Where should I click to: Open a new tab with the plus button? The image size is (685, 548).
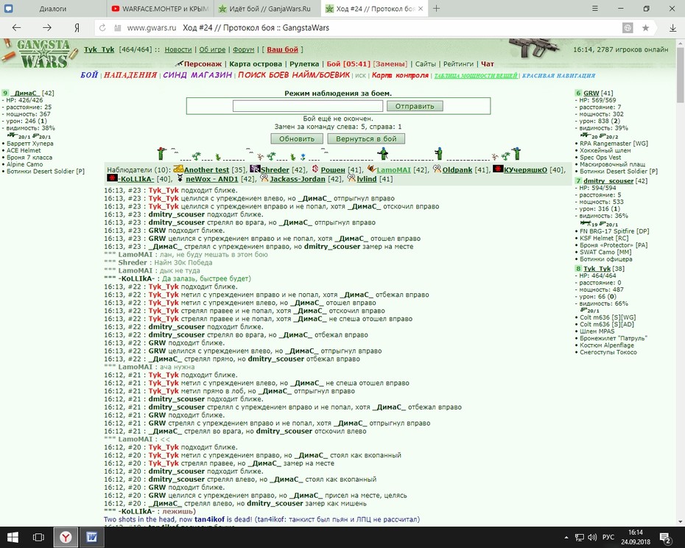(436, 8)
